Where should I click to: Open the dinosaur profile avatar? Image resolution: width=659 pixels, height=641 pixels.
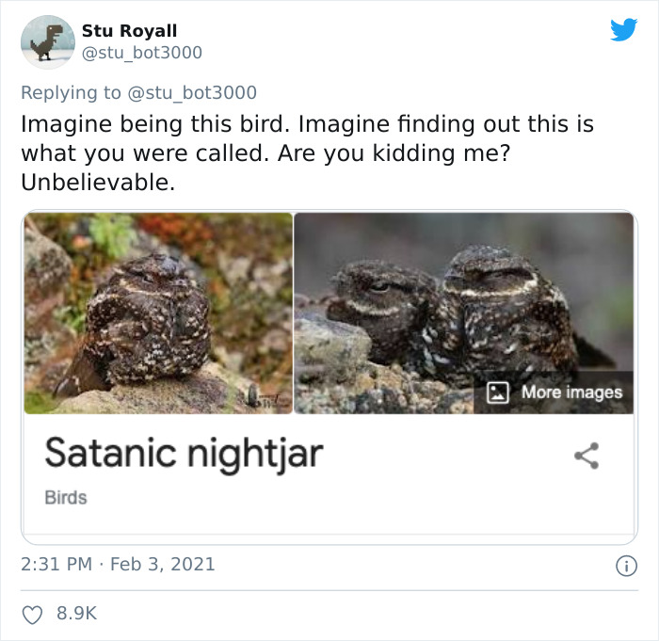[x=47, y=42]
